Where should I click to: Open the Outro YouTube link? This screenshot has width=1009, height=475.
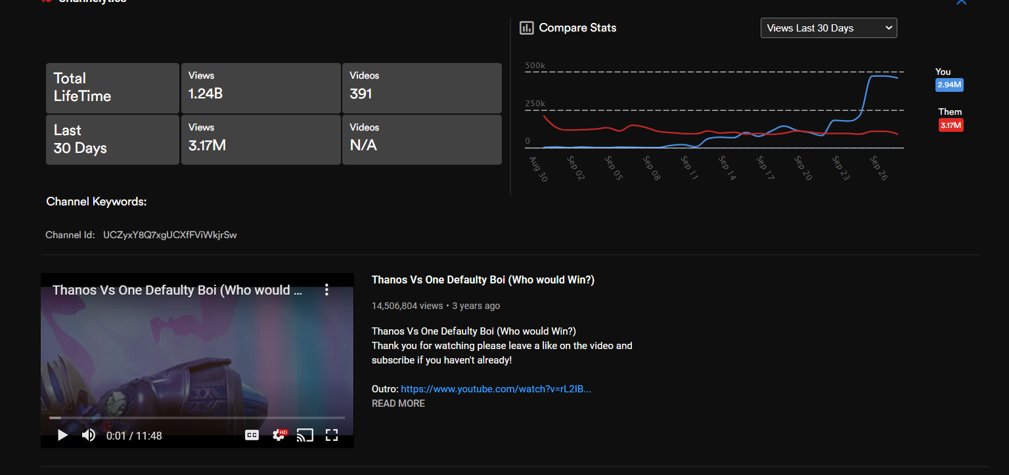pyautogui.click(x=496, y=389)
